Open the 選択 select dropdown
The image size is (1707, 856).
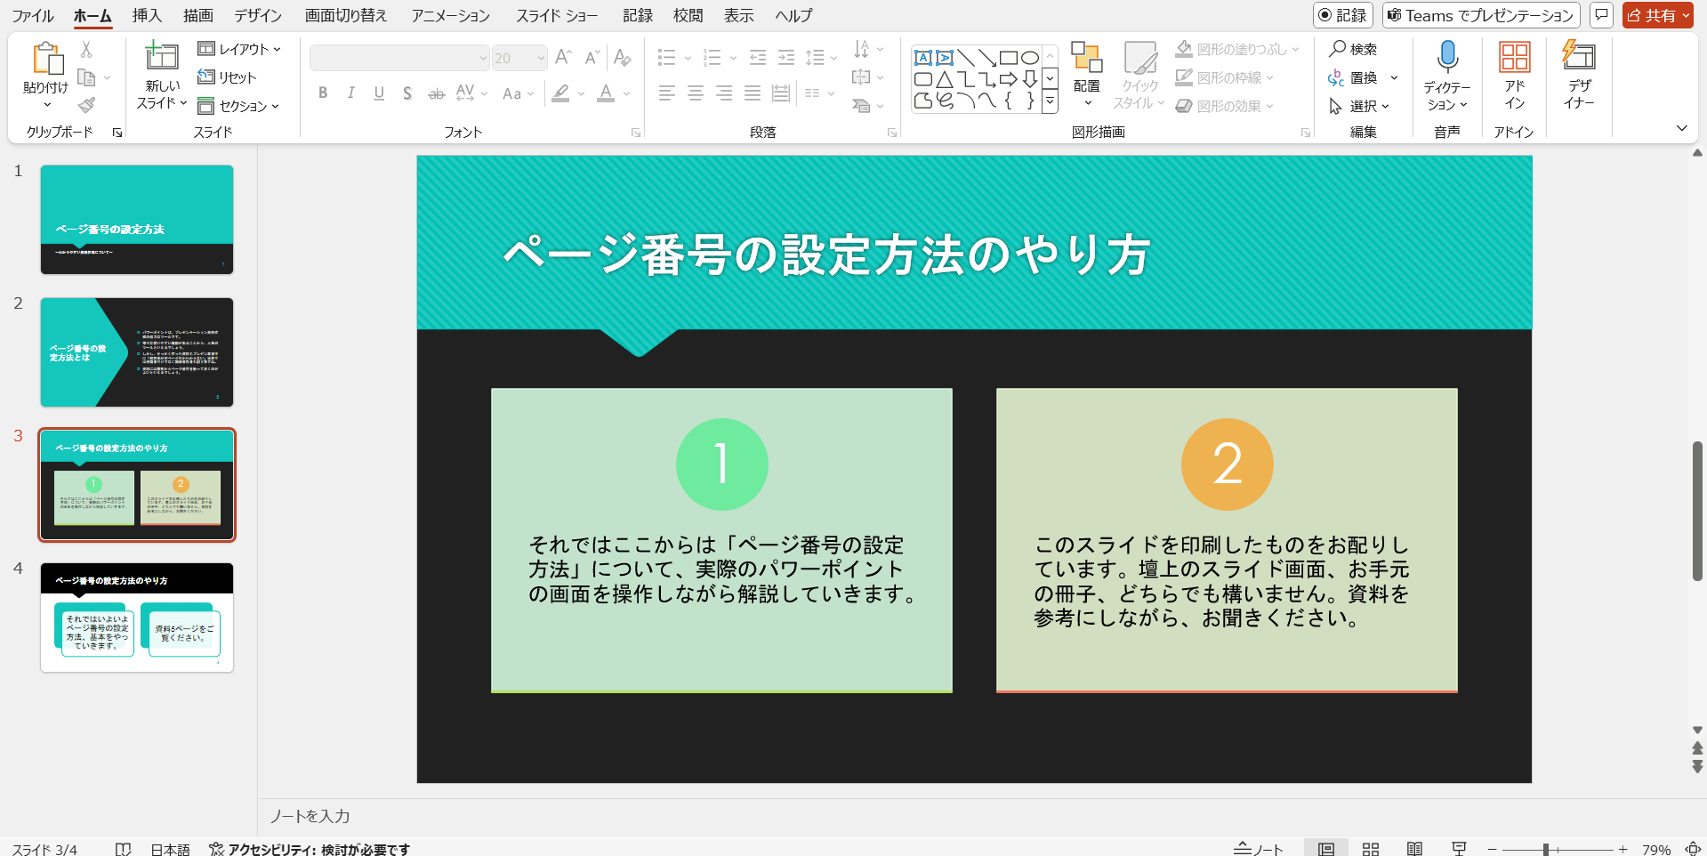click(x=1358, y=106)
